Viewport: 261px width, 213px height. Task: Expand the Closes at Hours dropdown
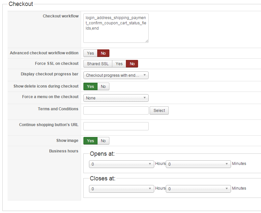[121, 189]
